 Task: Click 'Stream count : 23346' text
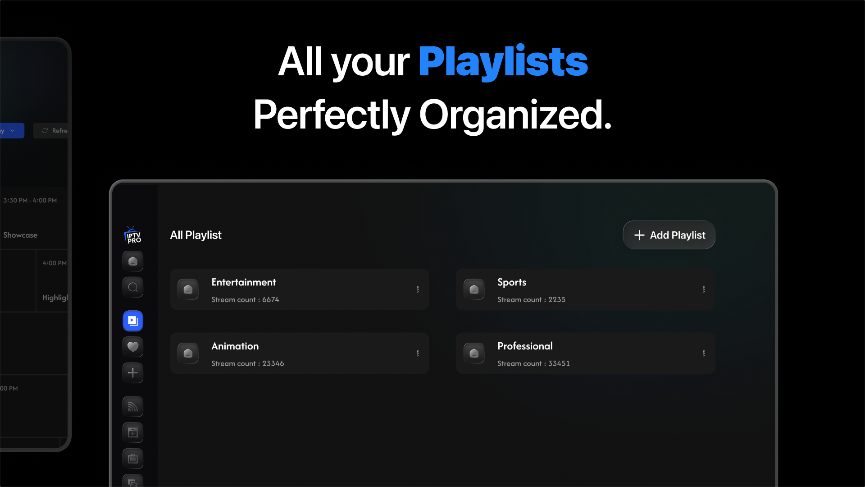coord(248,364)
